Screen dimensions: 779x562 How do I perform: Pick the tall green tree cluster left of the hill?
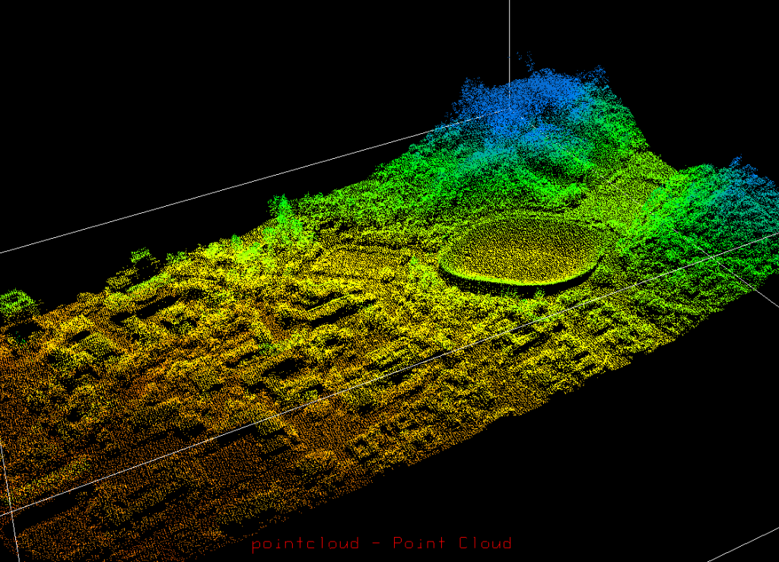click(x=283, y=211)
